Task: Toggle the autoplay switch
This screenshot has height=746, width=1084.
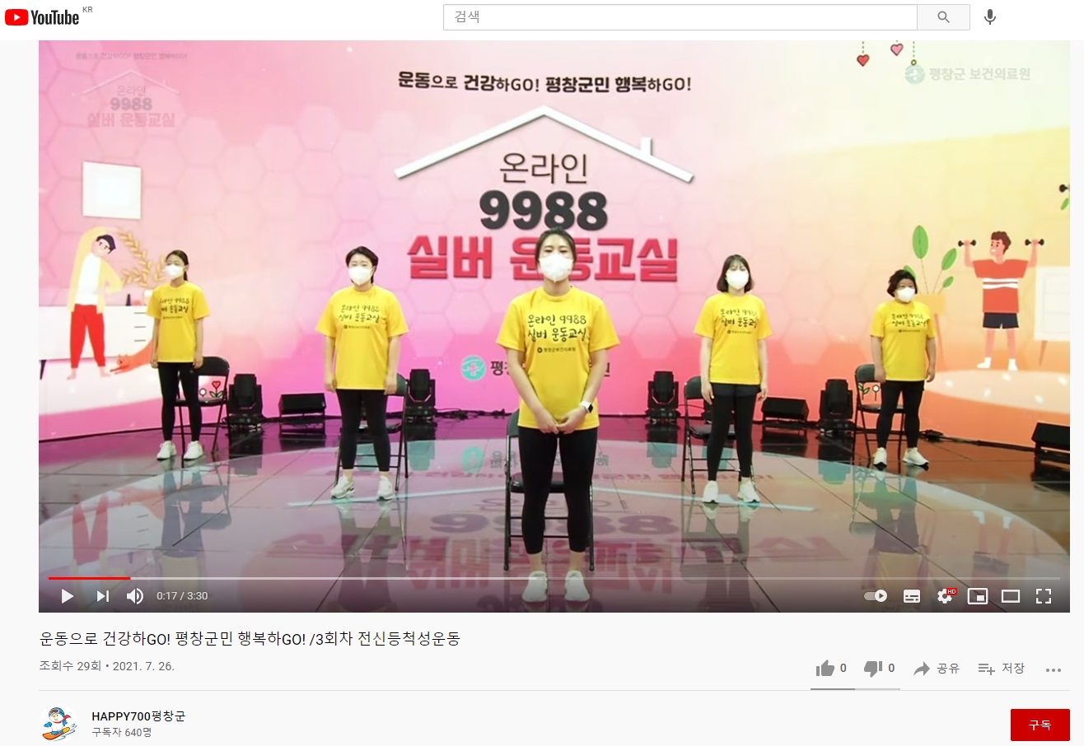Action: pyautogui.click(x=876, y=596)
